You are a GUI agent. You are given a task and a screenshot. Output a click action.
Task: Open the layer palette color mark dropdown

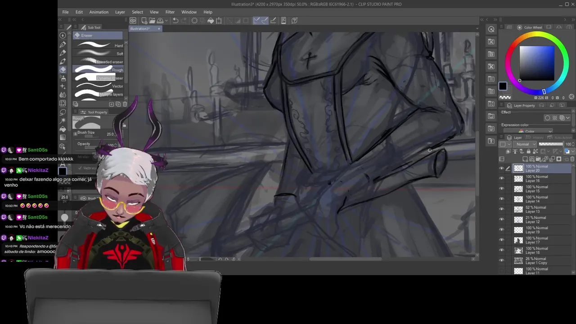pyautogui.click(x=504, y=144)
